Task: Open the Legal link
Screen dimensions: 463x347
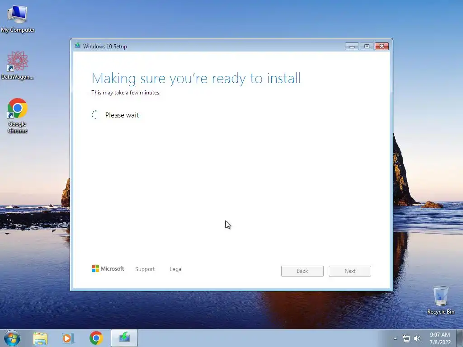Action: [176, 269]
